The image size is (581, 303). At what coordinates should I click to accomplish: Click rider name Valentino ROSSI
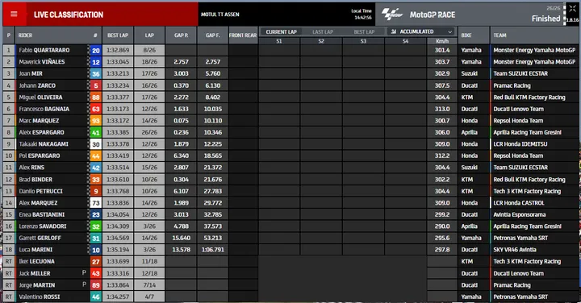40,297
